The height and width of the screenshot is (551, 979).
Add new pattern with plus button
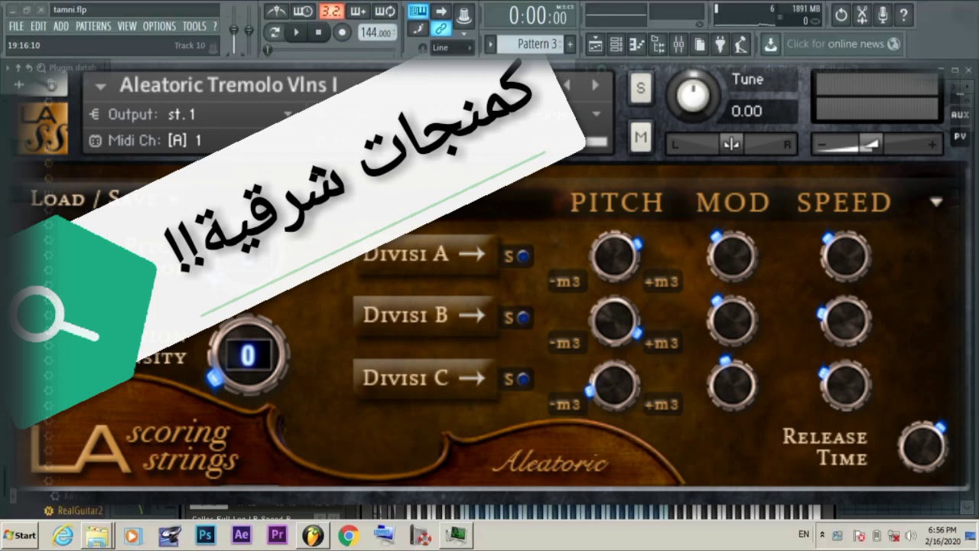click(x=570, y=44)
